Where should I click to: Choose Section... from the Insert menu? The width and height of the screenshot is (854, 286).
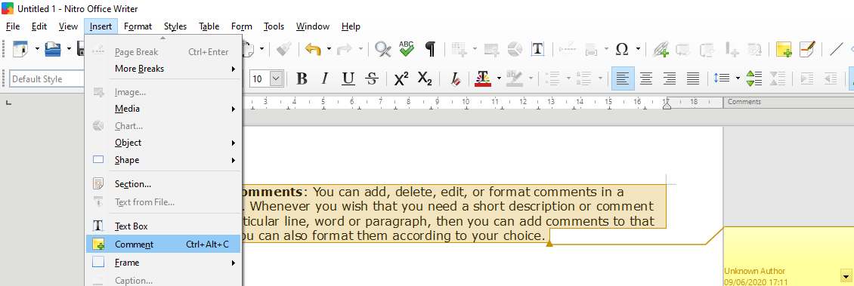click(x=163, y=184)
